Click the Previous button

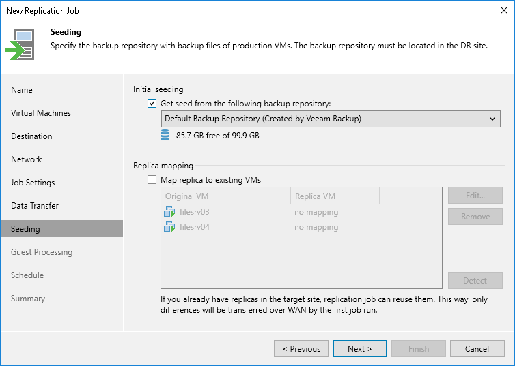tap(301, 349)
